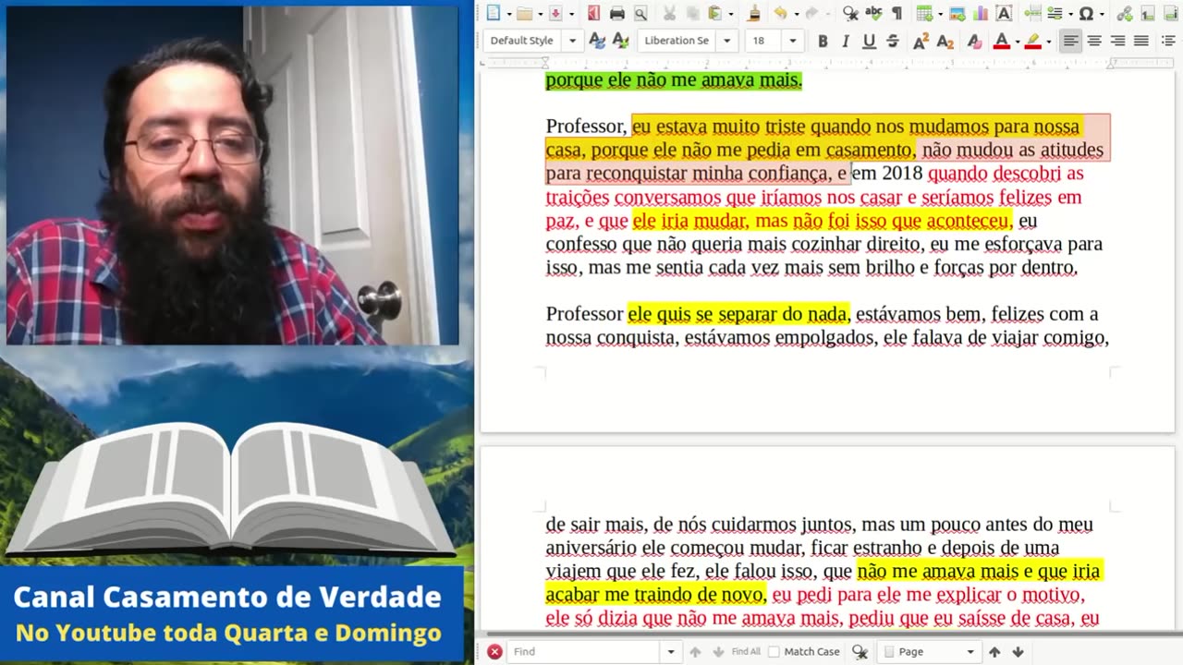
Task: Insert a table
Action: (923, 13)
